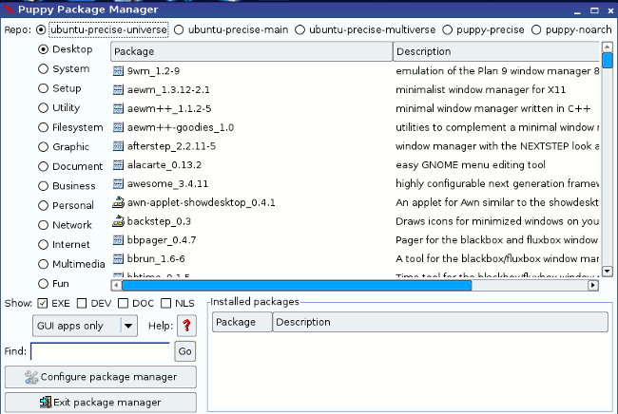Click 'minimalist window manager for X11' description
The width and height of the screenshot is (618, 414).
(480, 89)
